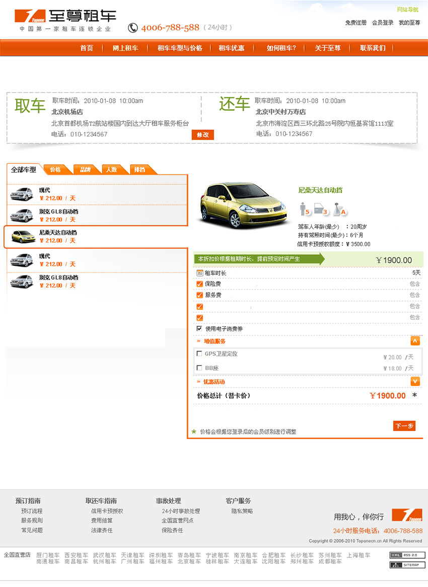Click the phone icon beside 4006-788-588
428x587 pixels.
[132, 28]
